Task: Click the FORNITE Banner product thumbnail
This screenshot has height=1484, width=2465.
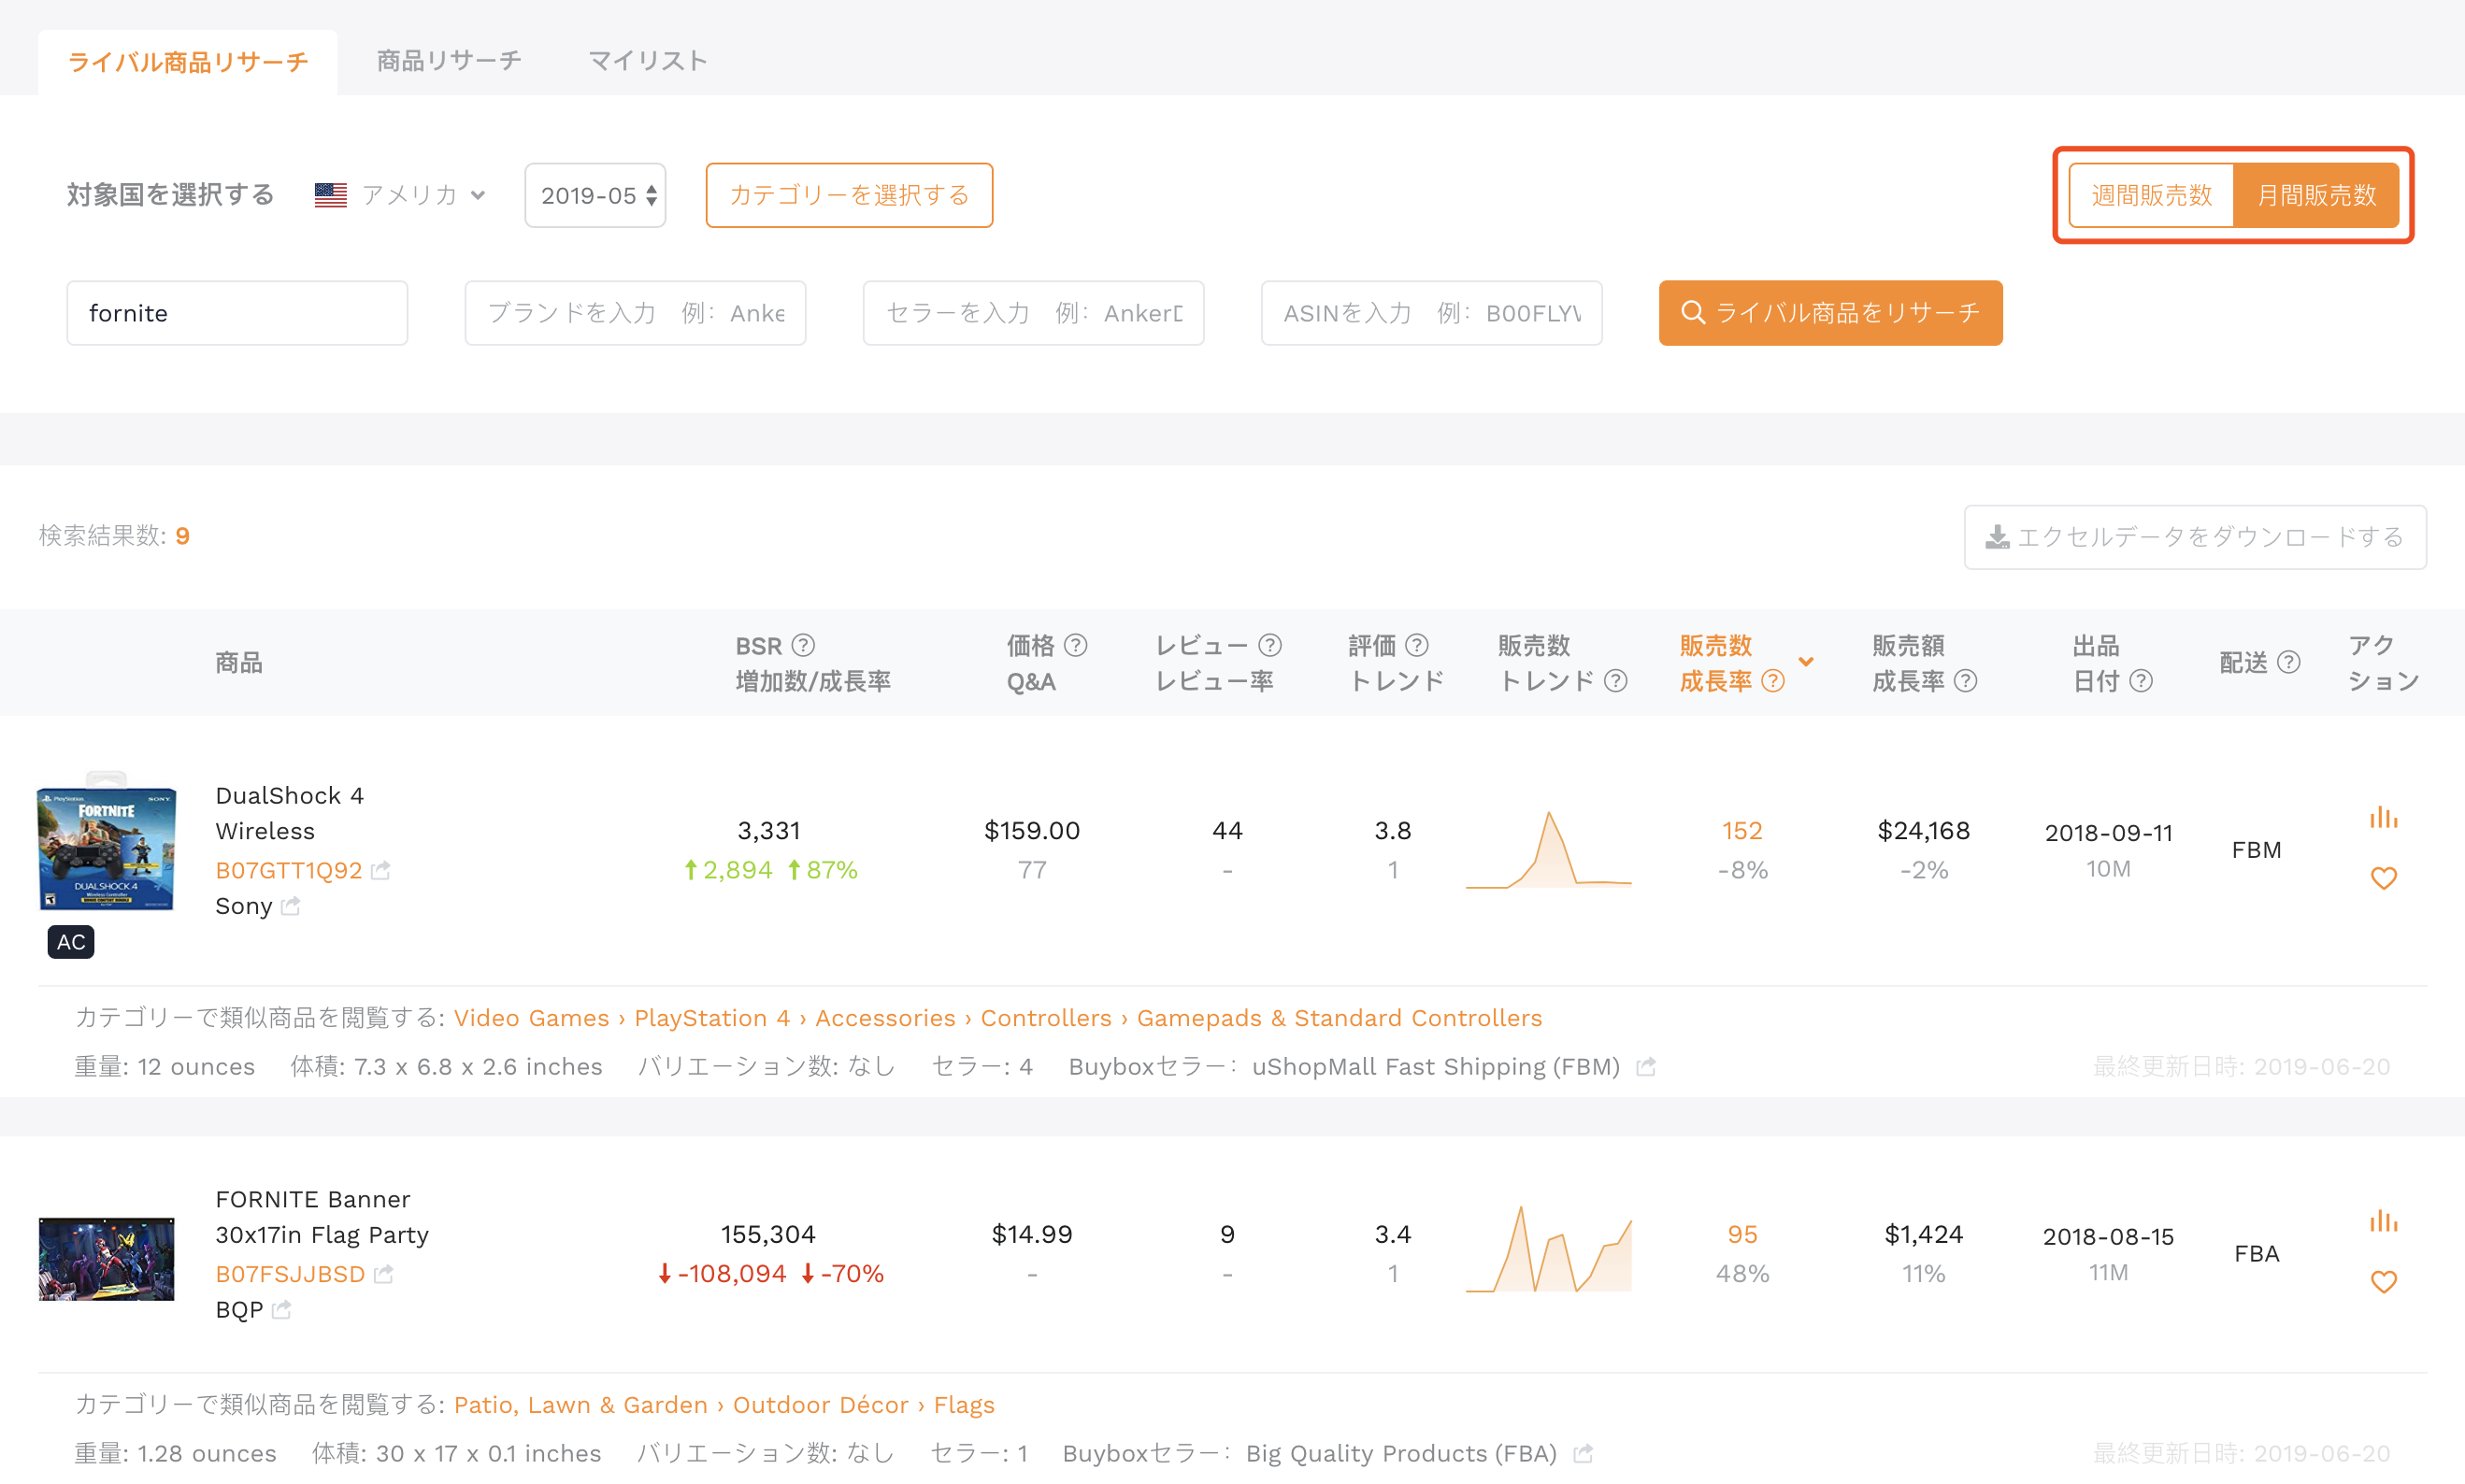Action: click(x=107, y=1258)
